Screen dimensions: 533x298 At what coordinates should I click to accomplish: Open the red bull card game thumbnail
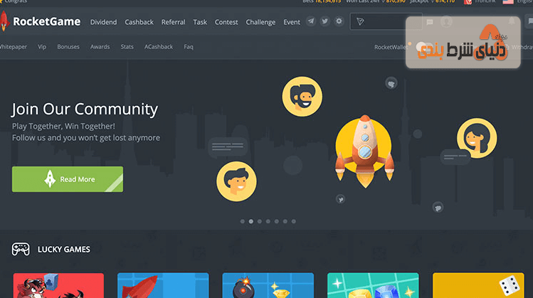coord(58,285)
